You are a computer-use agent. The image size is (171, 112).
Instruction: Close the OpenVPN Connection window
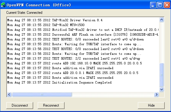(167, 5)
